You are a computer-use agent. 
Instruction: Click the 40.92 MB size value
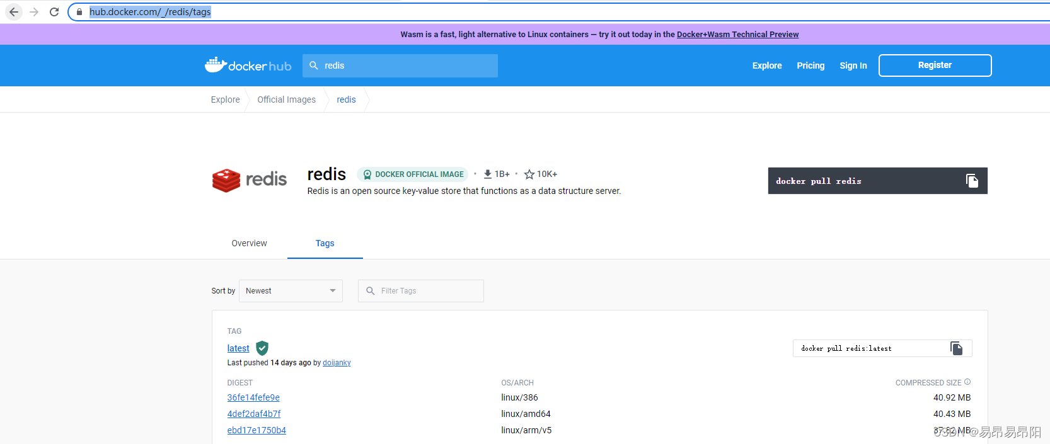[952, 397]
